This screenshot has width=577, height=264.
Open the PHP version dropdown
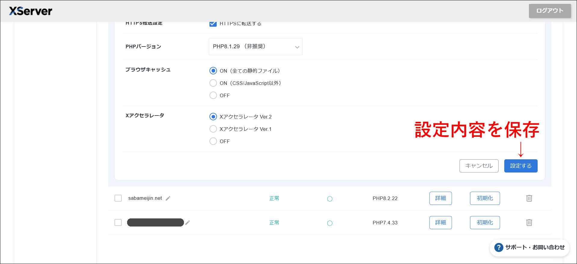tap(255, 47)
